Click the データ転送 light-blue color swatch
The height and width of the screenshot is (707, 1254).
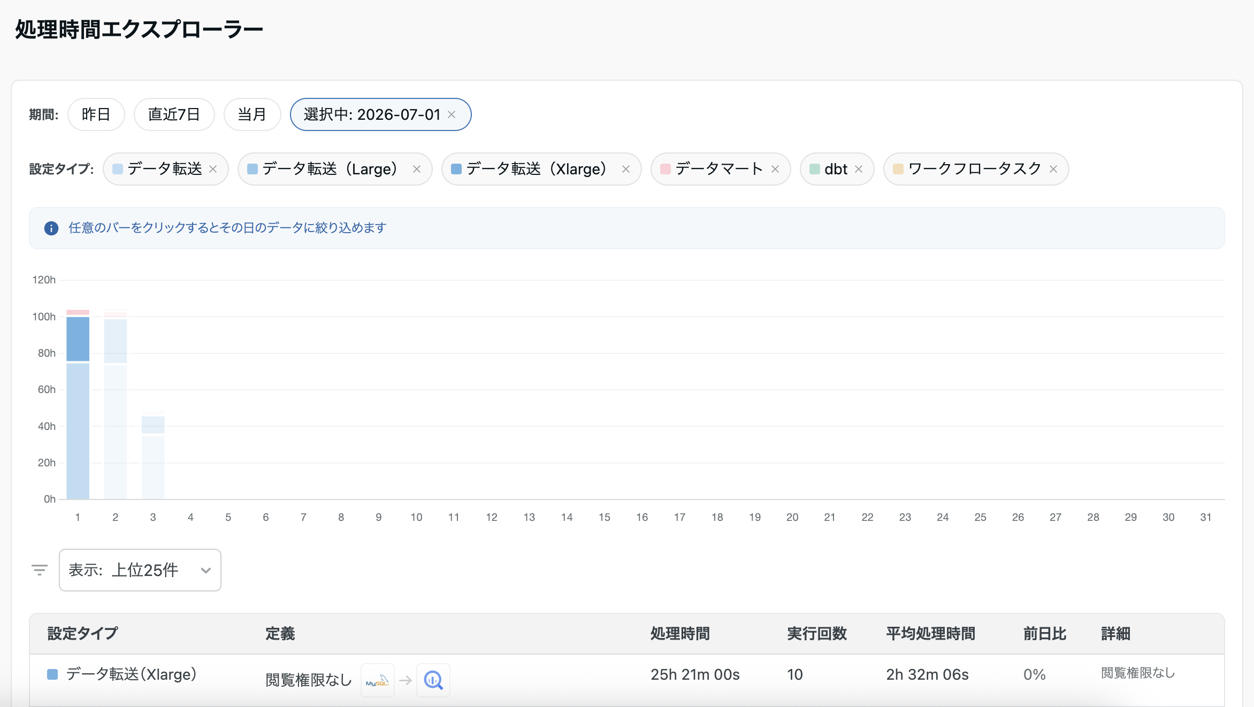click(x=118, y=169)
